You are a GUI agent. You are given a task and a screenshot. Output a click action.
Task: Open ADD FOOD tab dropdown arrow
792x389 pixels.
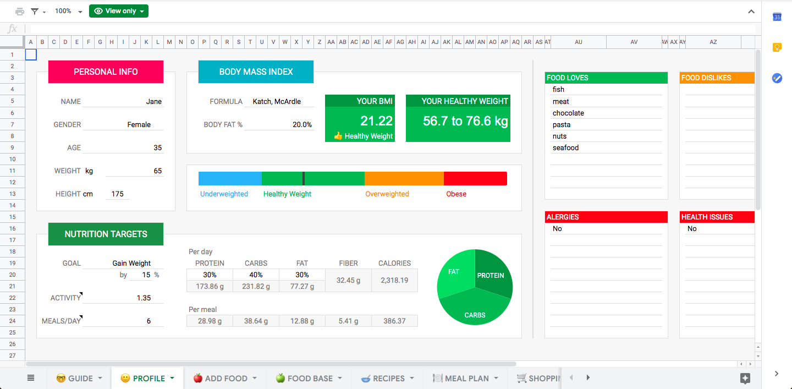[255, 378]
